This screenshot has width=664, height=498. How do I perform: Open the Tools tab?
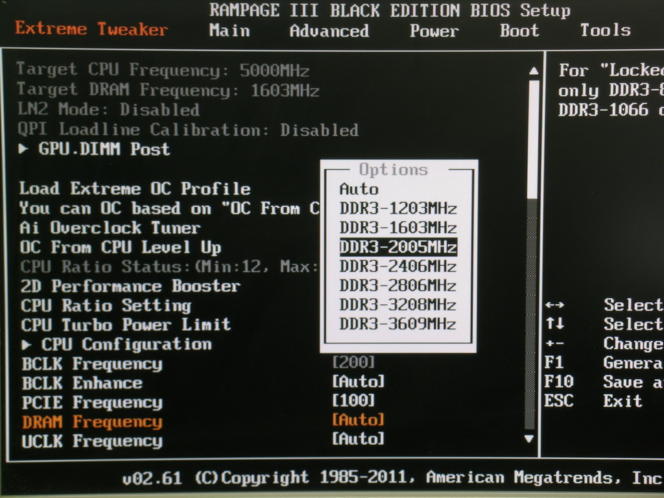point(605,30)
